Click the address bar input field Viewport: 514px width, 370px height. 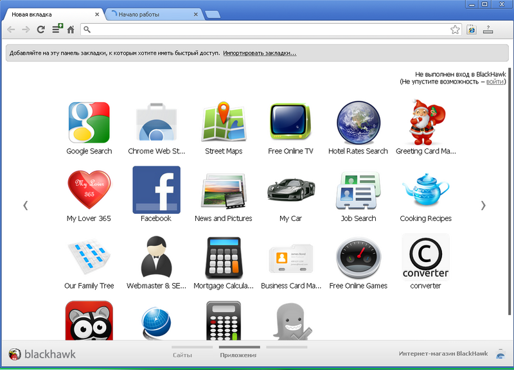click(x=267, y=30)
